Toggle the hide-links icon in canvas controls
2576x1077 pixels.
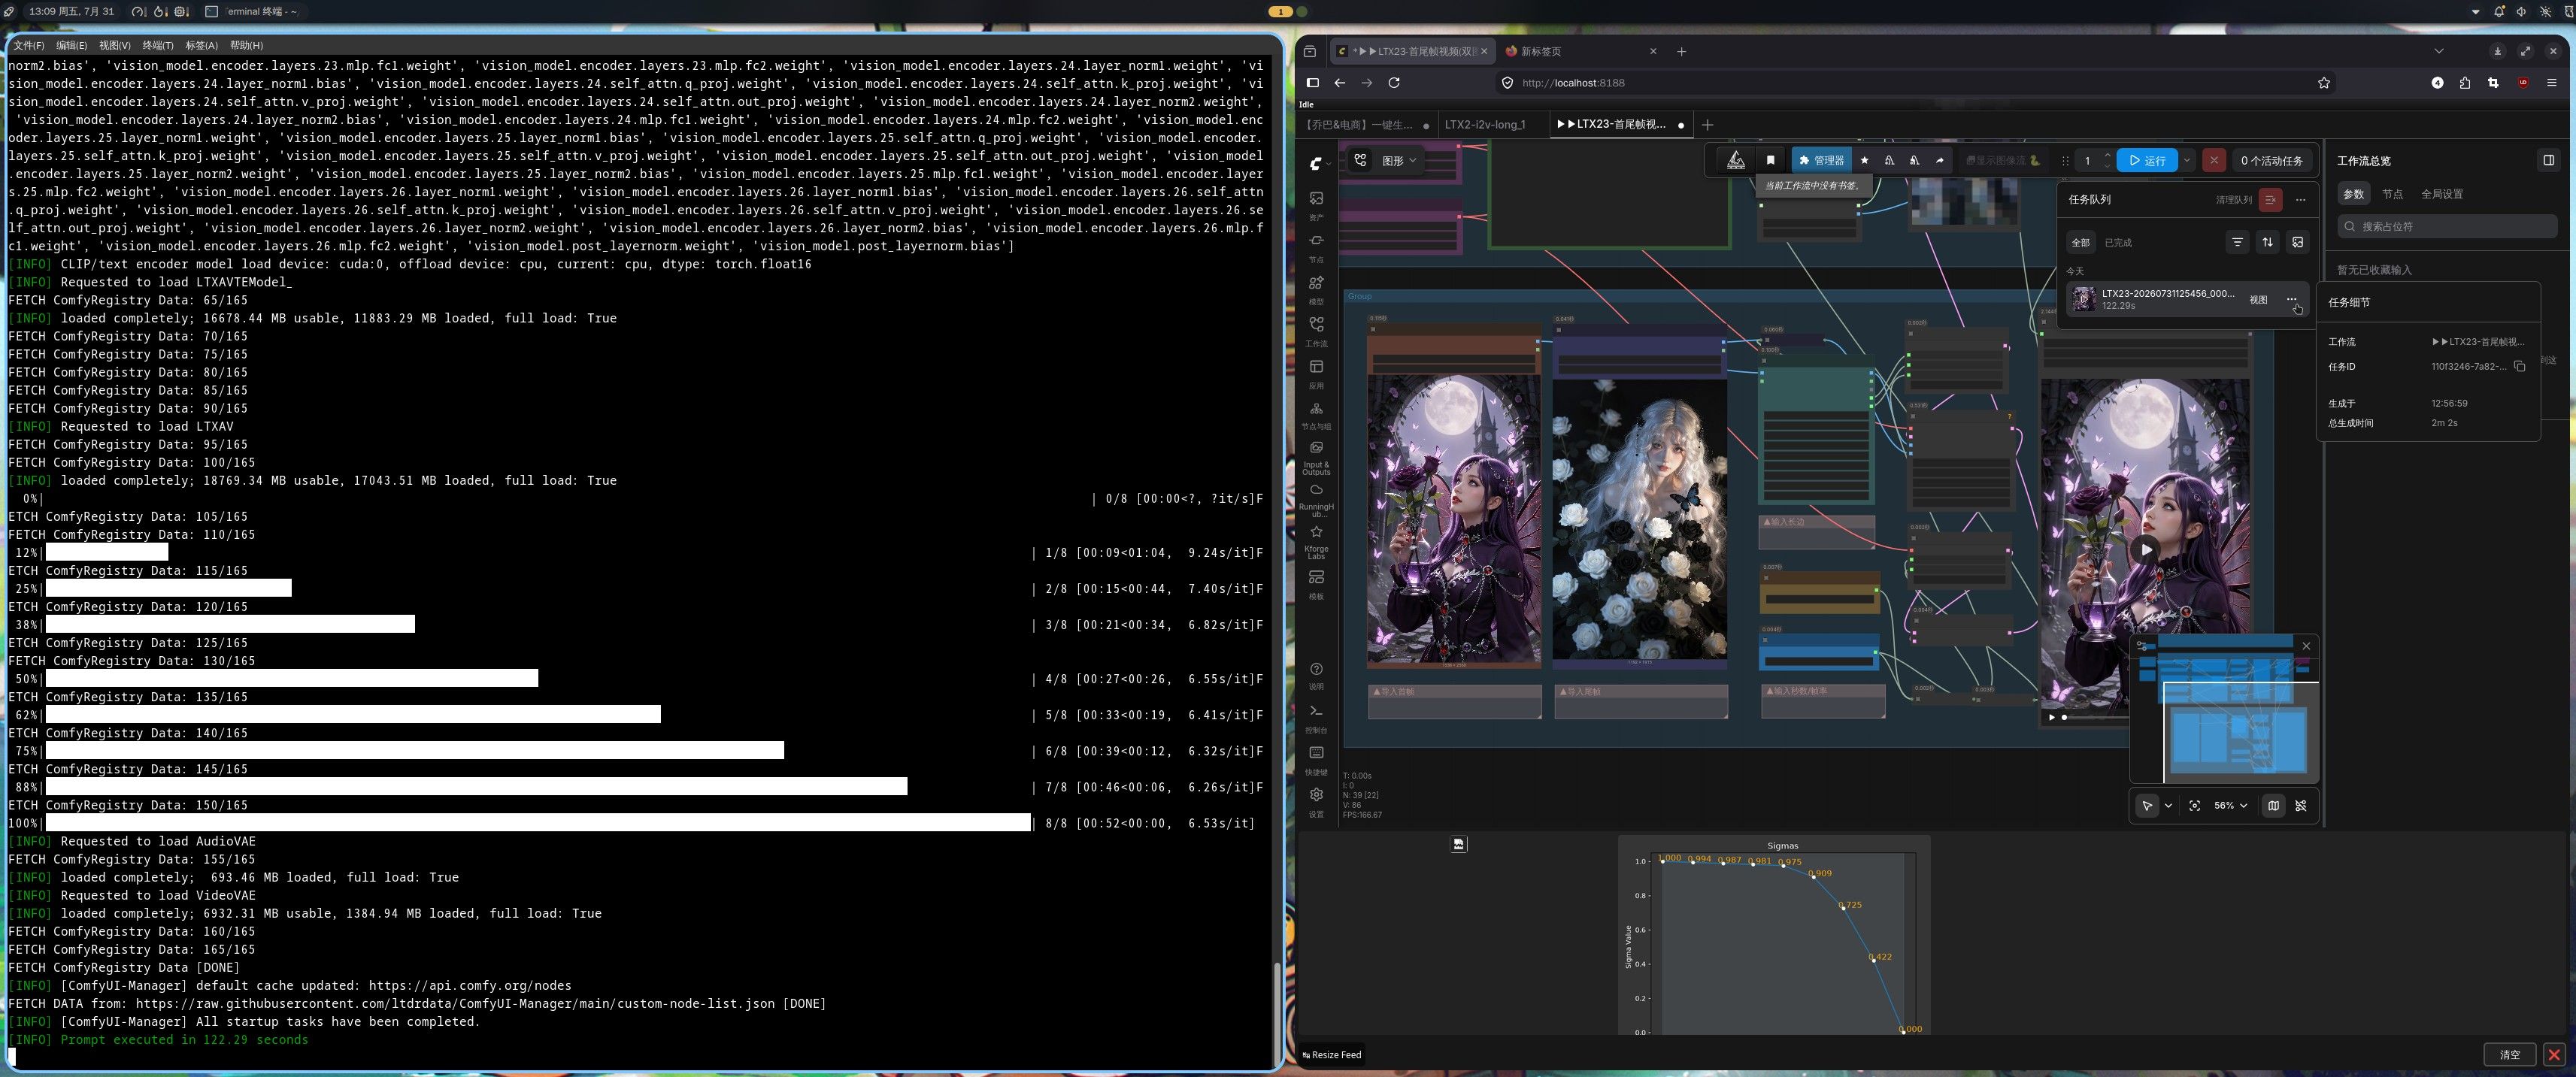coord(2300,805)
